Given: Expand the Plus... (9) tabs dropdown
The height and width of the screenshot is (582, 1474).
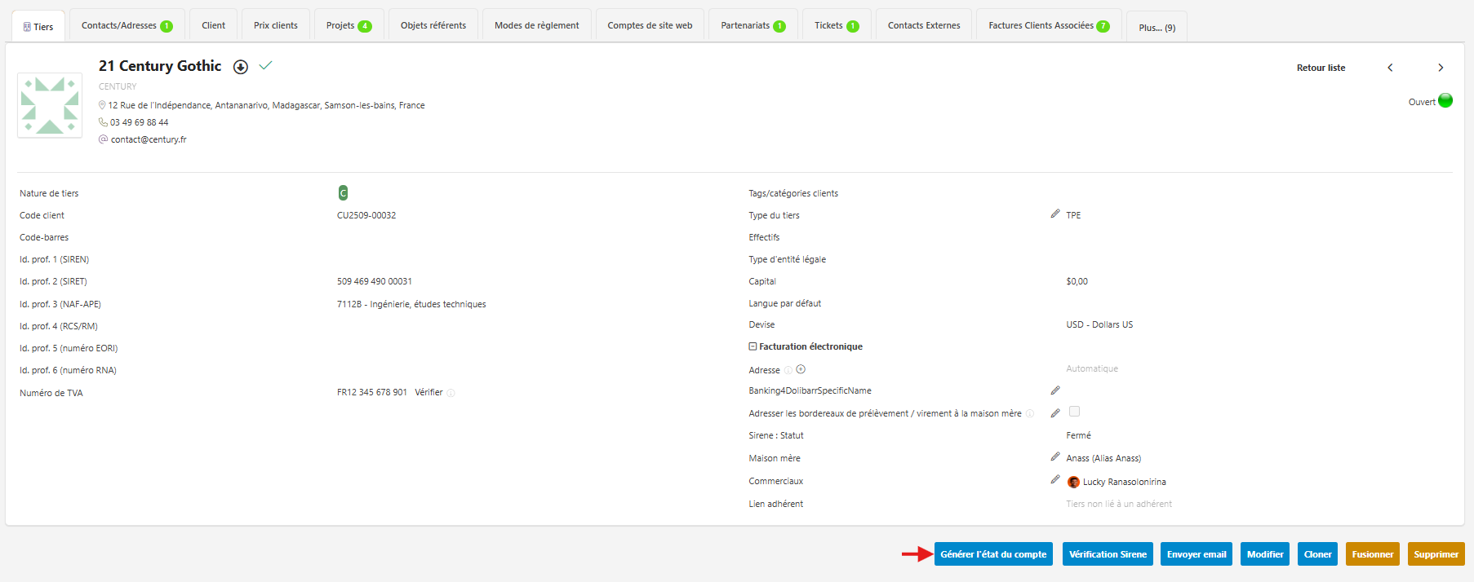Looking at the screenshot, I should (x=1157, y=28).
